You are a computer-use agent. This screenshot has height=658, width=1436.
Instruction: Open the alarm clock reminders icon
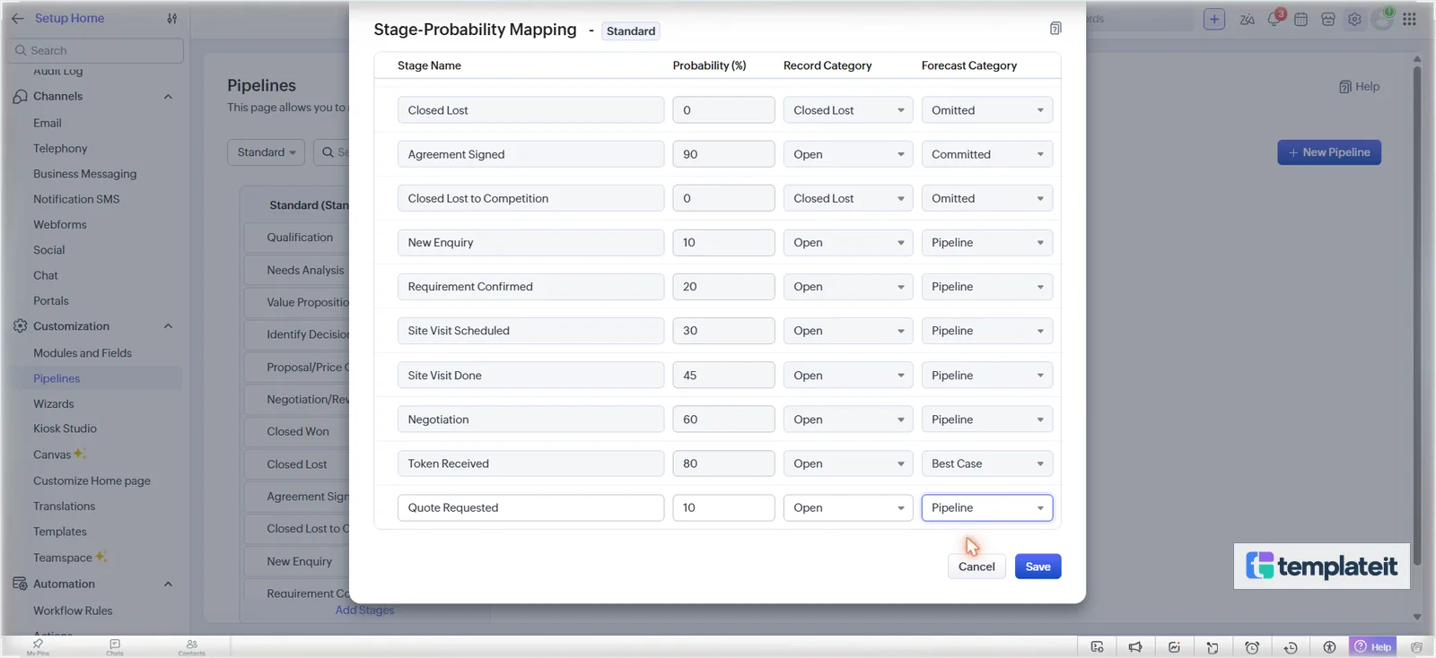(x=1252, y=647)
